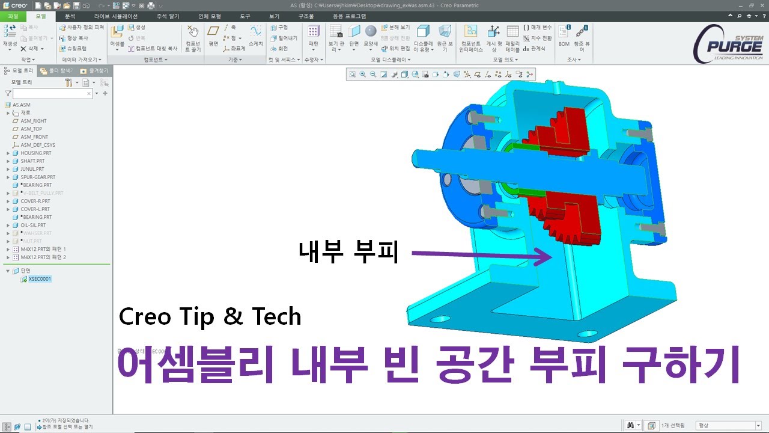
Task: Open the 모델 디스플레이 group dropdown
Action: pos(391,60)
